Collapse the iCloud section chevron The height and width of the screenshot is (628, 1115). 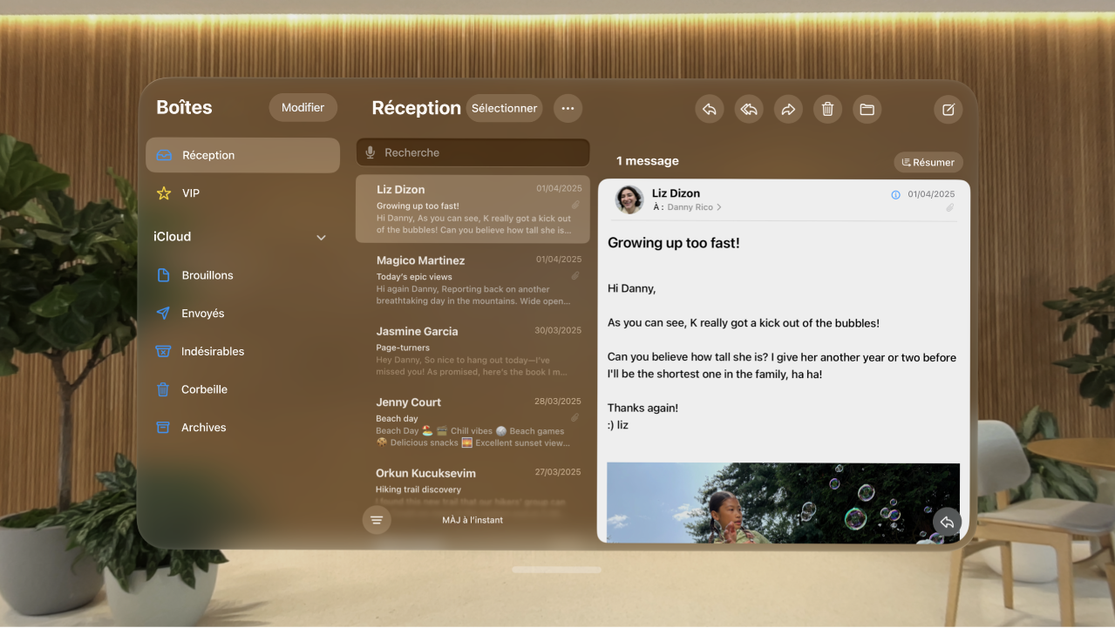321,238
